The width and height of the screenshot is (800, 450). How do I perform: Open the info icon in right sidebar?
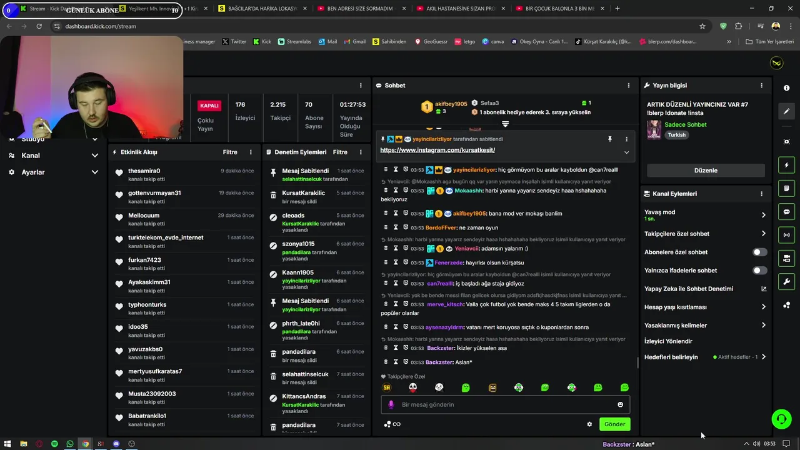click(x=786, y=88)
